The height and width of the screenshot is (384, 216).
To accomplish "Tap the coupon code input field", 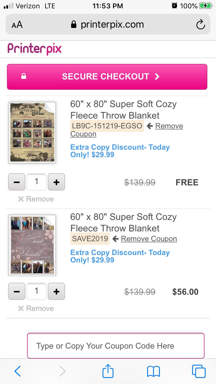I will coord(115,345).
